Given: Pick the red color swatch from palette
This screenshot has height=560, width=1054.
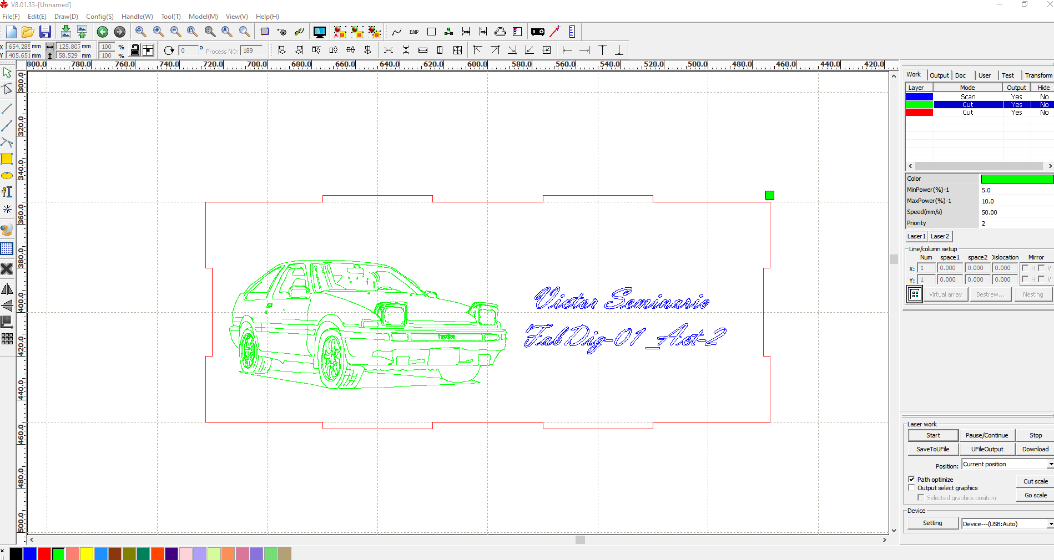Looking at the screenshot, I should point(44,554).
